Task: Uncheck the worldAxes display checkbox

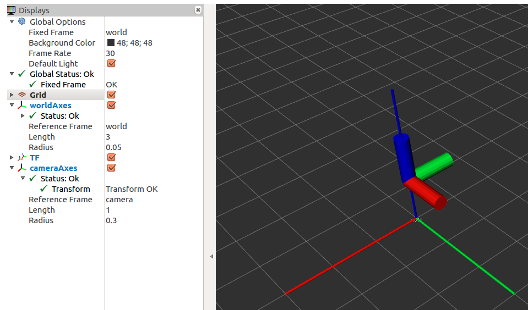Action: (x=111, y=105)
